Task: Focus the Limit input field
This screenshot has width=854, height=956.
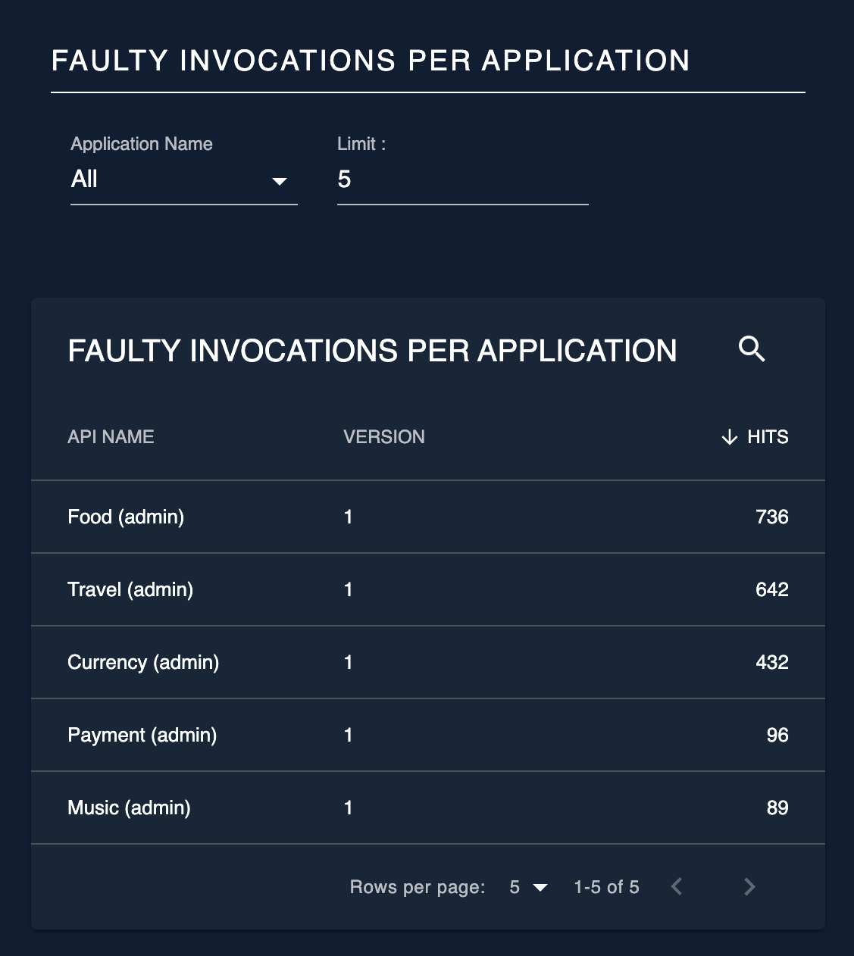Action: 462,180
